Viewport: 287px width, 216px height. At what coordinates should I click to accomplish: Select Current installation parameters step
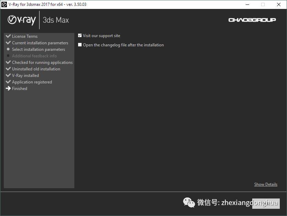pos(40,43)
